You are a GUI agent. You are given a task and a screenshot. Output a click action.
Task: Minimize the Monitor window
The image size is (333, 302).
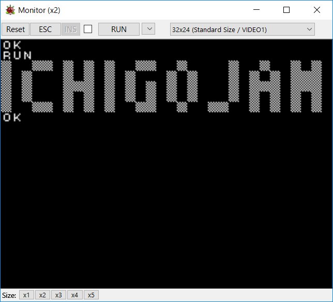[x=256, y=10]
